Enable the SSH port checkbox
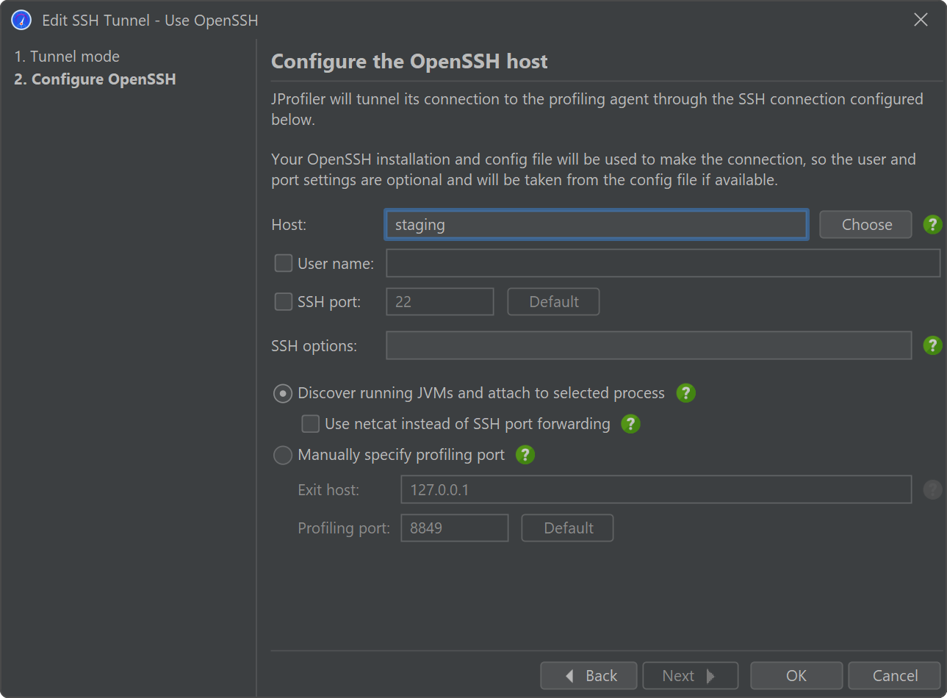This screenshot has width=947, height=698. (284, 302)
